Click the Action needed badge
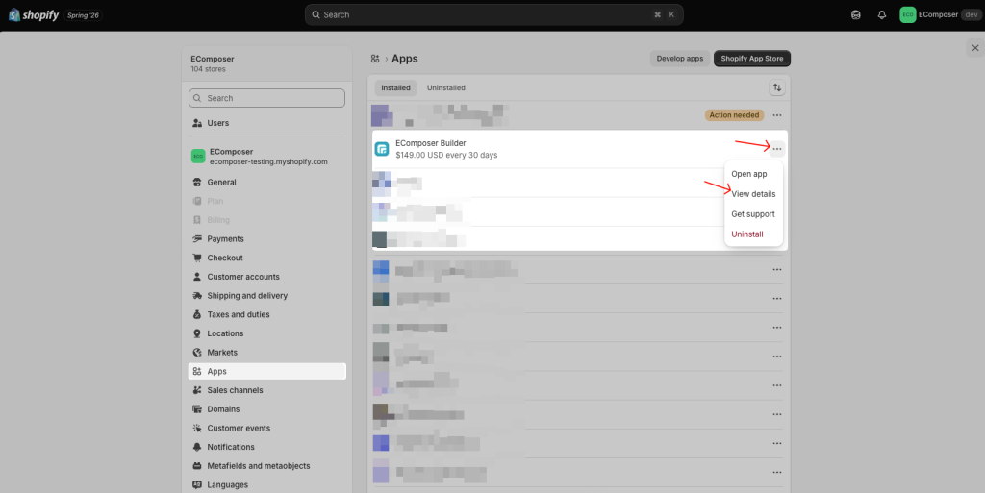 point(734,115)
